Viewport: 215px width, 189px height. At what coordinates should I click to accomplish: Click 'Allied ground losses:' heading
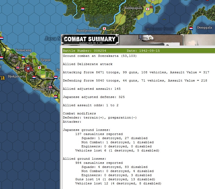(85, 159)
